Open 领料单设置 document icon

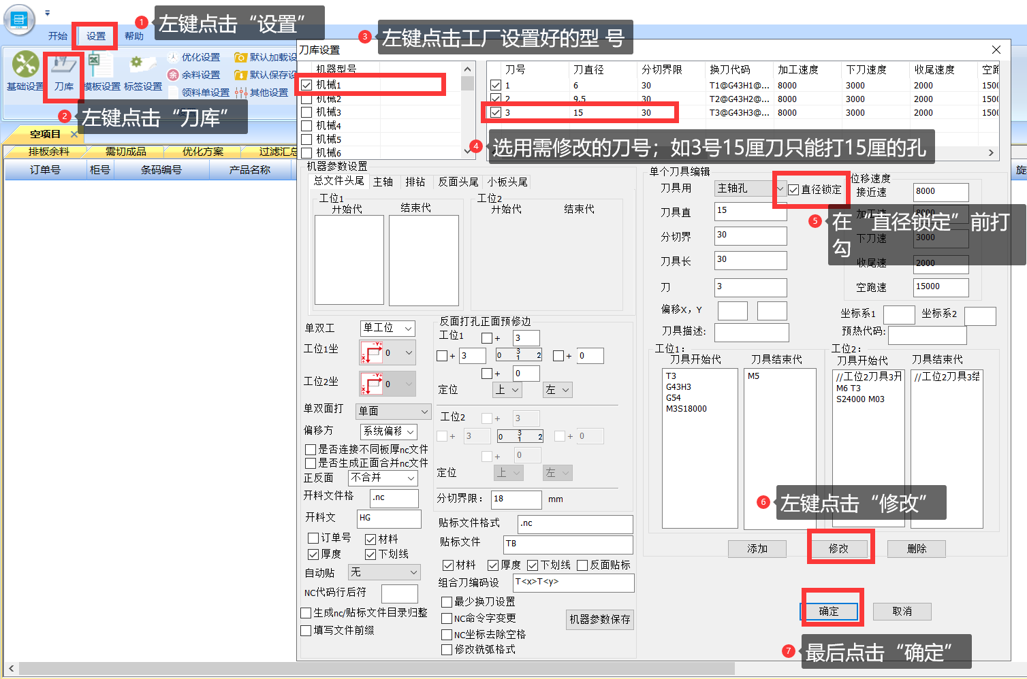pyautogui.click(x=173, y=93)
